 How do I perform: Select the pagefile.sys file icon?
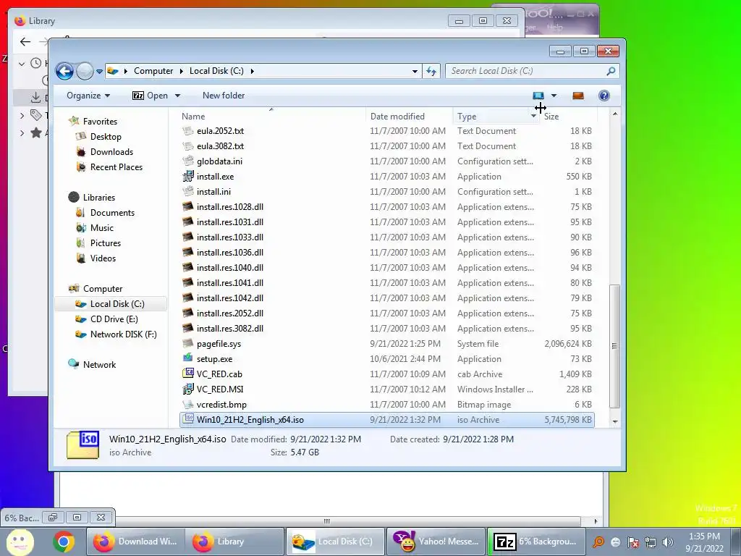point(188,343)
